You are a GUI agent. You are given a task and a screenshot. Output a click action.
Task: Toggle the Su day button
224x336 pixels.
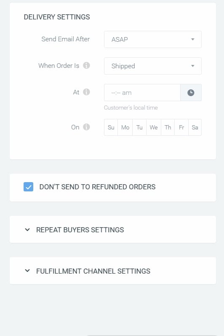111,127
